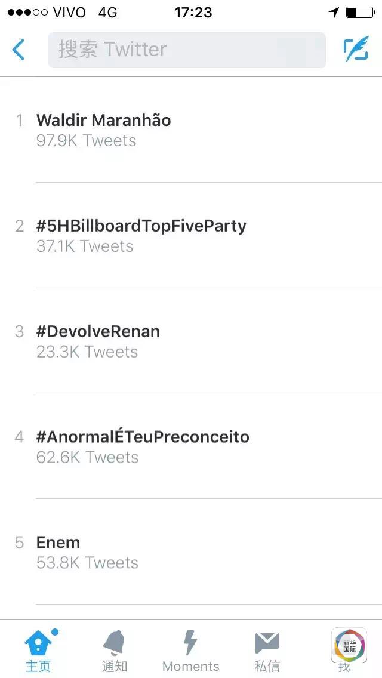Open the direct messages envelope icon
Image resolution: width=382 pixels, height=678 pixels.
pos(267,642)
